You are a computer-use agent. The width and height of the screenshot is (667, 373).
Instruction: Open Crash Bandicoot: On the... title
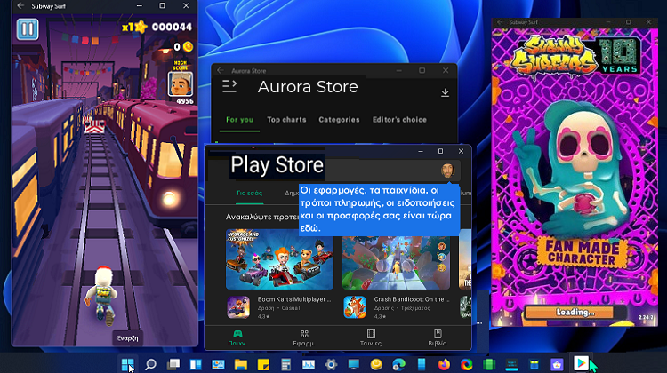[x=412, y=299]
